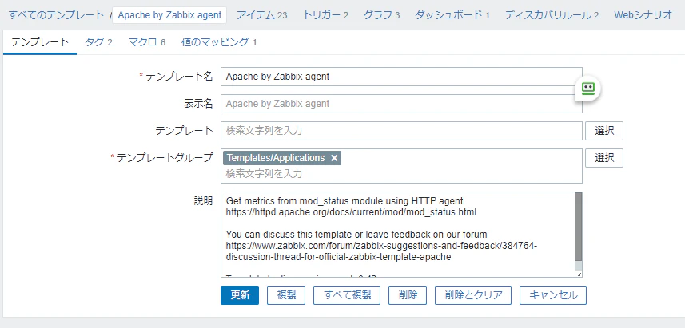Click the テンプレートグループ field label
Viewport: 685px width, 328px height.
[x=165, y=157]
